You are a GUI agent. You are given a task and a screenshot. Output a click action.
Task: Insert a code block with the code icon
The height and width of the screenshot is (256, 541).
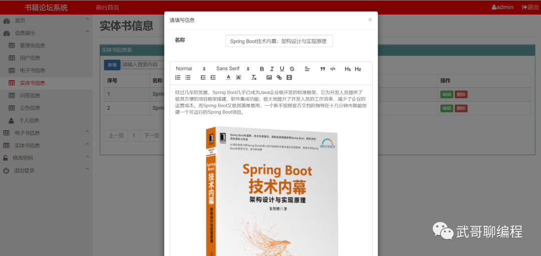tap(333, 69)
